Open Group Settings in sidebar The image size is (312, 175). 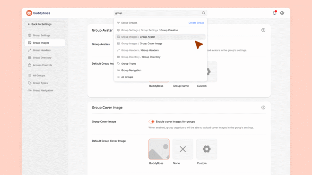tap(45, 35)
